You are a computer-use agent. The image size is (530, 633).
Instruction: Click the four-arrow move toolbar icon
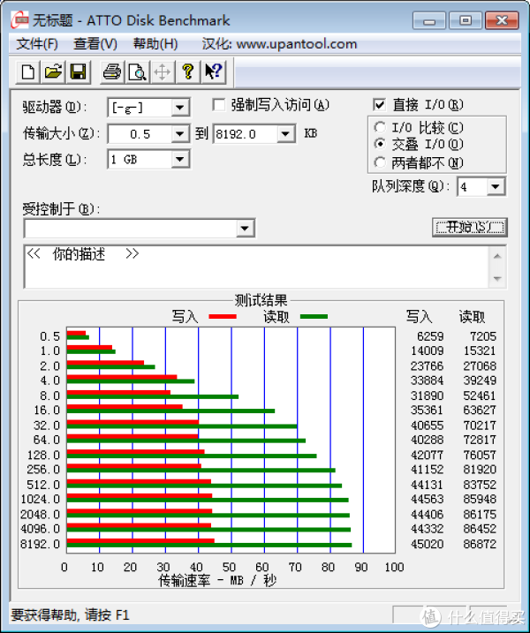[162, 72]
